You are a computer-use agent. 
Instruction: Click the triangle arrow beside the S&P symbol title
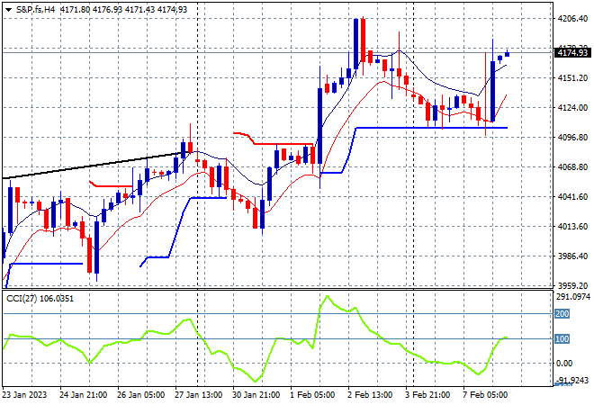[x=8, y=9]
